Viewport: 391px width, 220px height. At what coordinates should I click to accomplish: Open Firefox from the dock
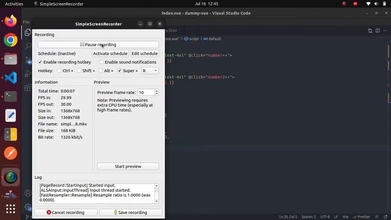[x=10, y=21]
